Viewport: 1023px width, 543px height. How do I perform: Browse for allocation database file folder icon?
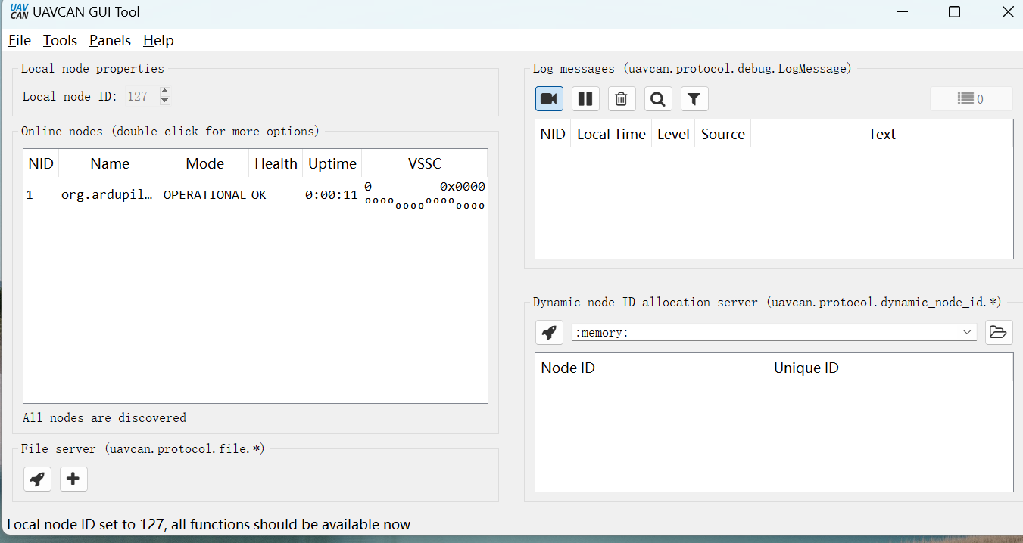pos(998,332)
